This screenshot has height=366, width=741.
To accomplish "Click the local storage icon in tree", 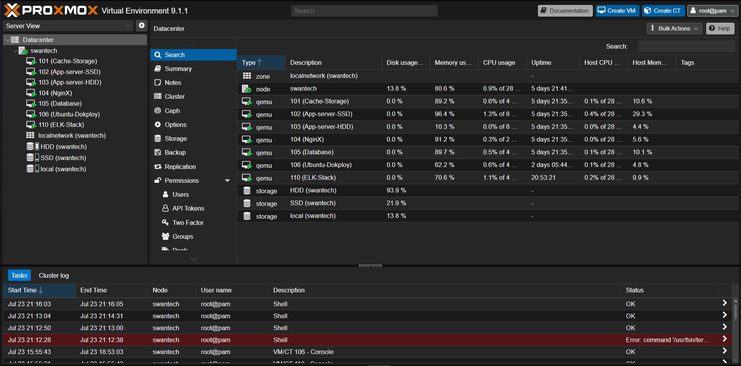I will click(x=32, y=169).
